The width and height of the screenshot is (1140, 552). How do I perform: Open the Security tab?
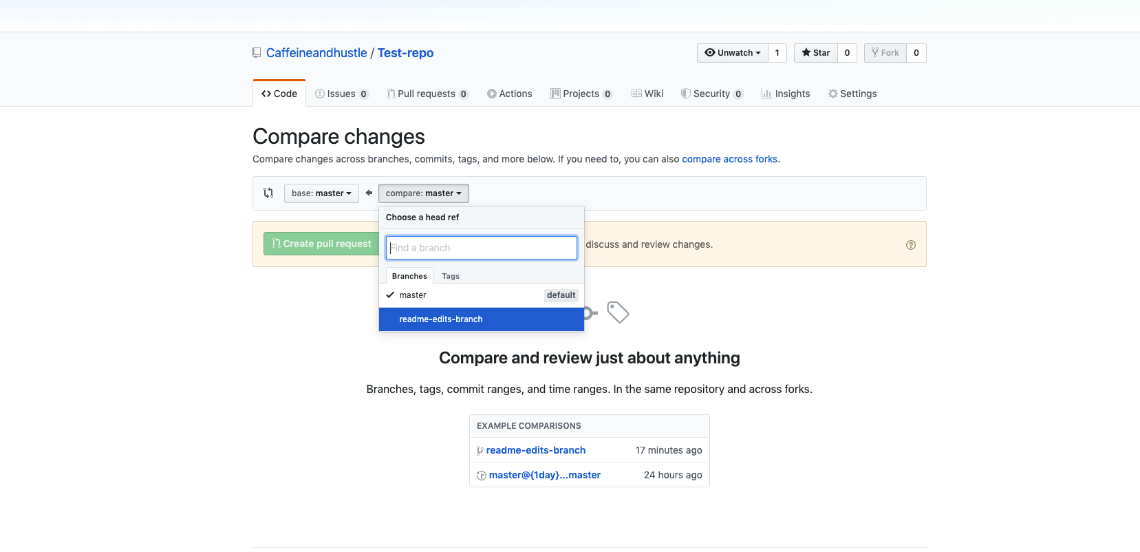pyautogui.click(x=712, y=94)
